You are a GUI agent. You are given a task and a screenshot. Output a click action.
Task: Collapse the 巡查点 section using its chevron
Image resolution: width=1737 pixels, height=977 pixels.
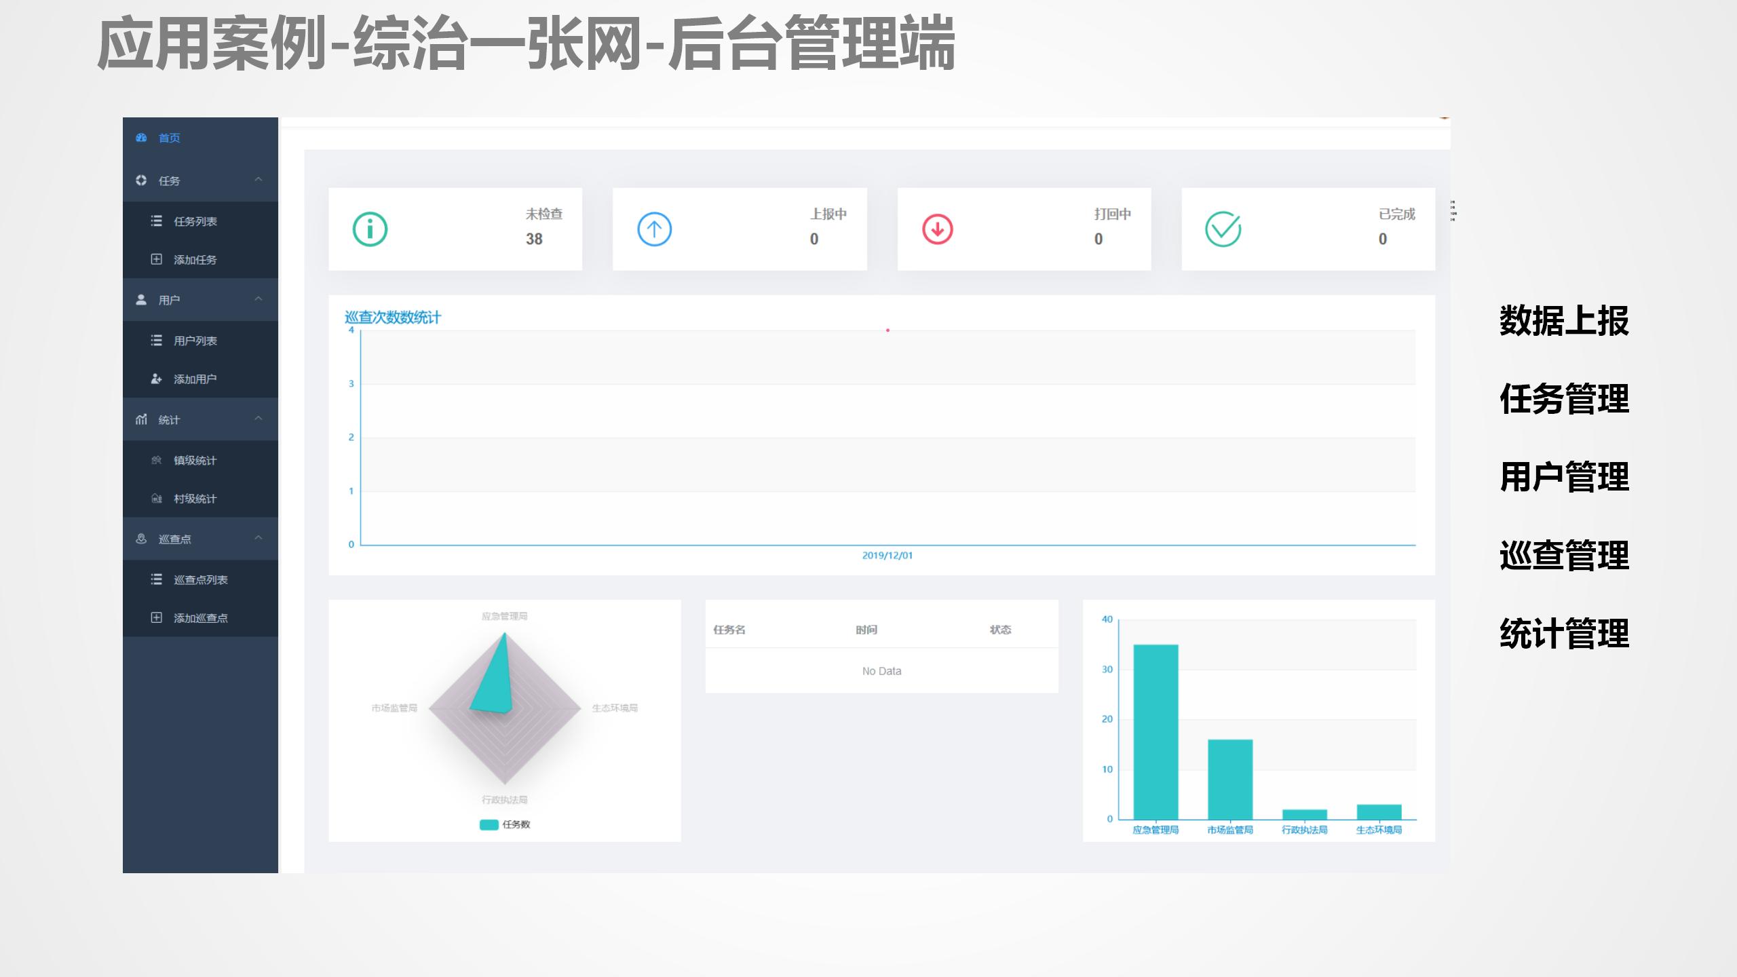(259, 539)
